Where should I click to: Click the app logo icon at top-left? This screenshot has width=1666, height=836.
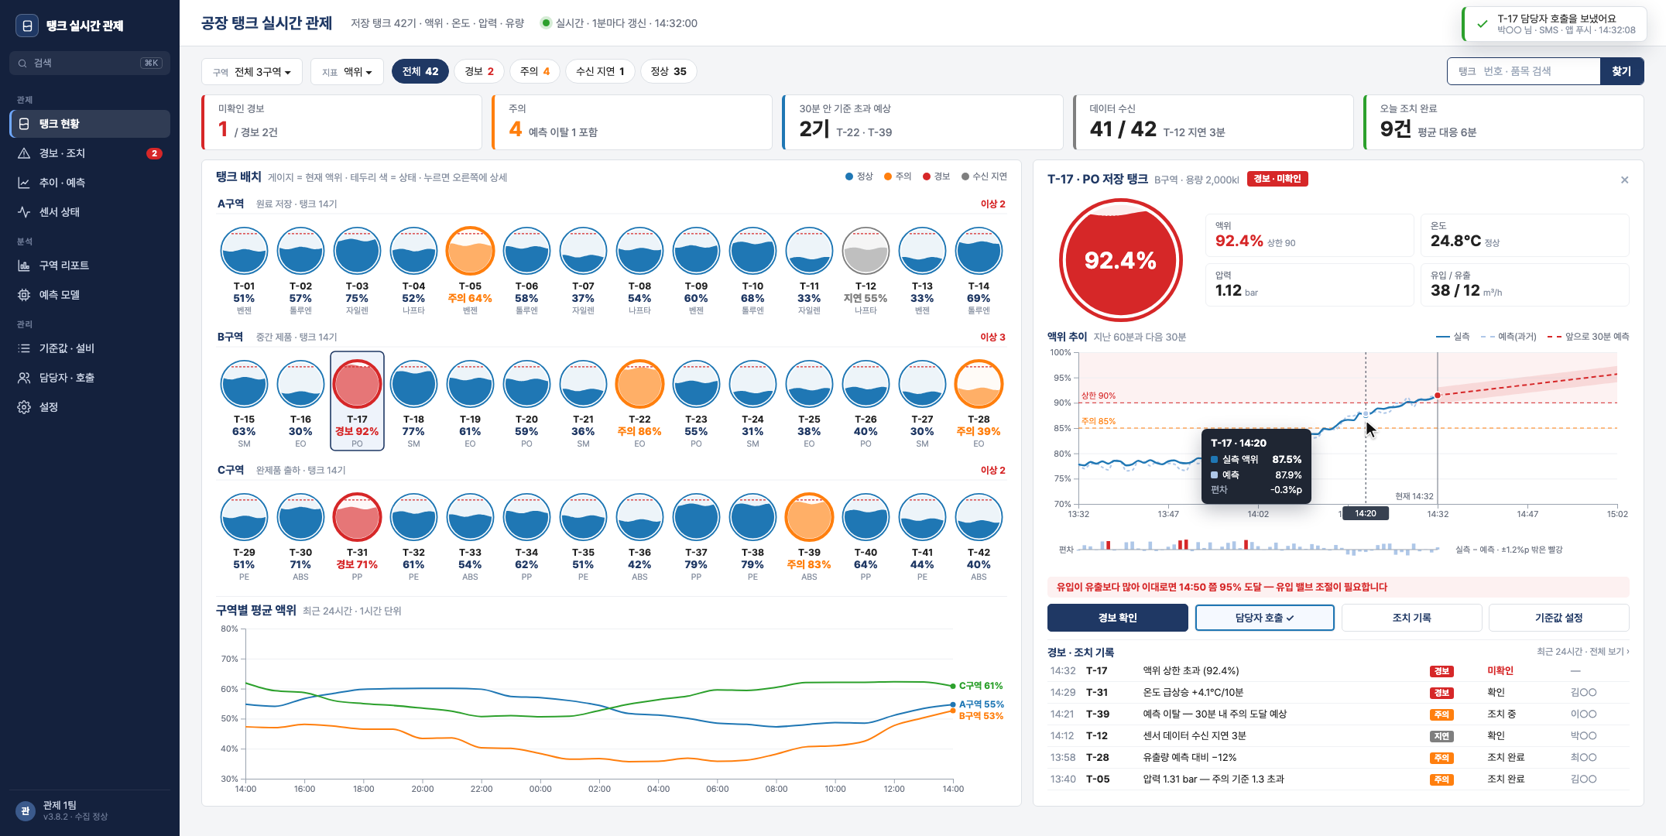(x=27, y=26)
